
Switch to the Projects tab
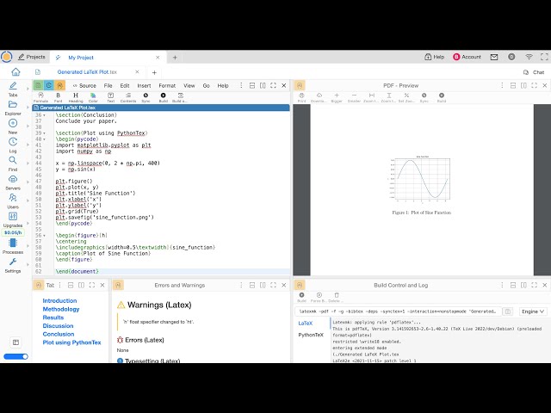coord(32,57)
